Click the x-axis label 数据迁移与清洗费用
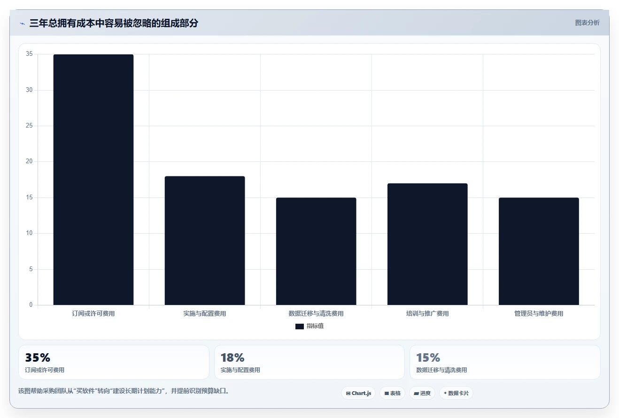This screenshot has width=619, height=418. point(316,313)
